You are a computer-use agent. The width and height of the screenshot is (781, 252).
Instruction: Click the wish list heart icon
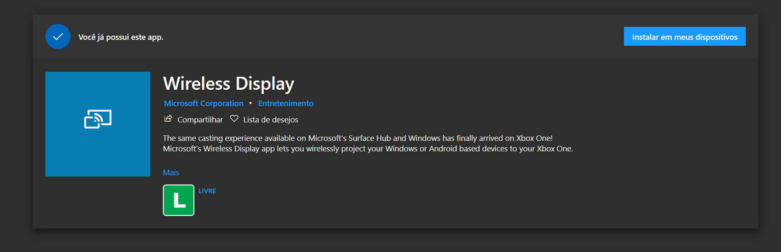click(x=234, y=119)
